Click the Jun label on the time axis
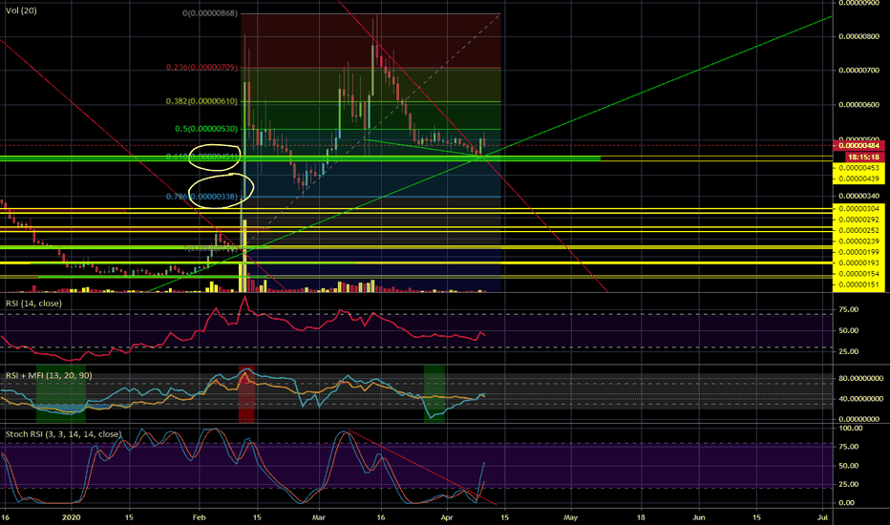 click(699, 517)
